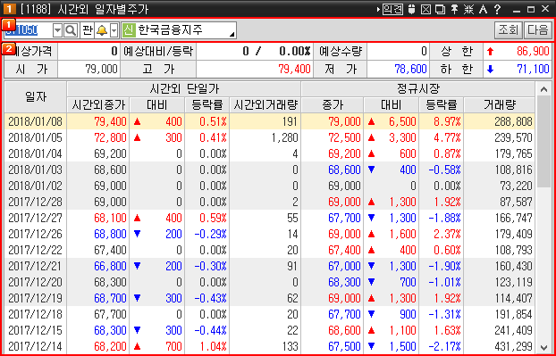
Task: Select the 2017/12/22 date cell
Action: tap(36, 250)
